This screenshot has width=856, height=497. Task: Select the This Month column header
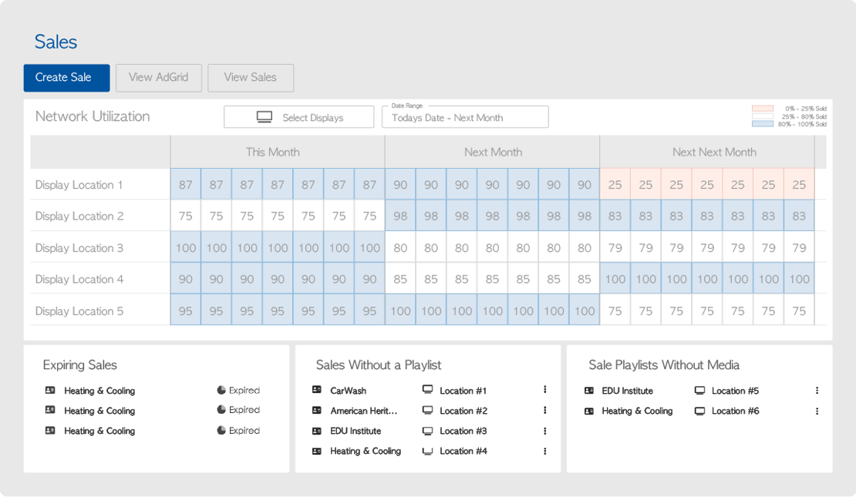coord(273,153)
